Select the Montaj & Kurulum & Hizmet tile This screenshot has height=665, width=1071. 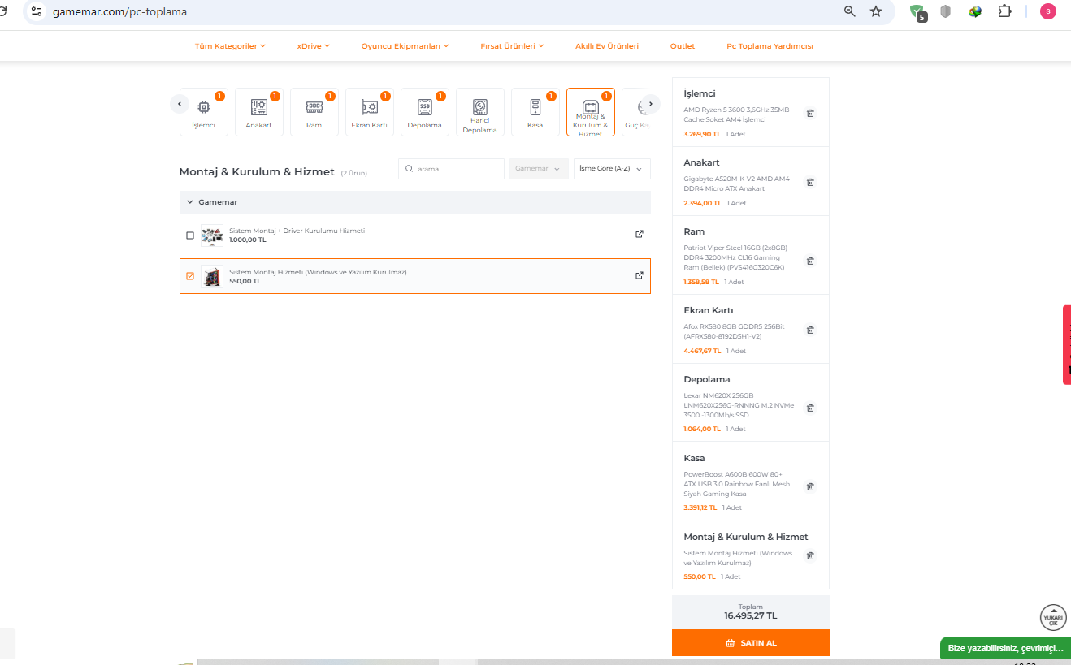pyautogui.click(x=590, y=112)
